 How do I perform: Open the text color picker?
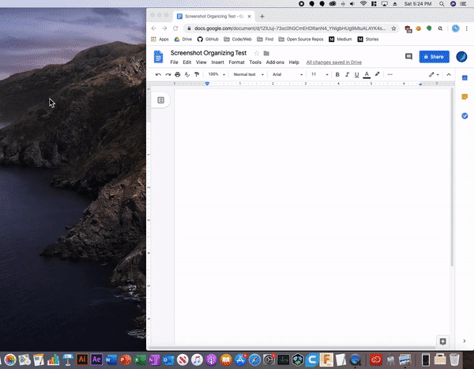(367, 74)
